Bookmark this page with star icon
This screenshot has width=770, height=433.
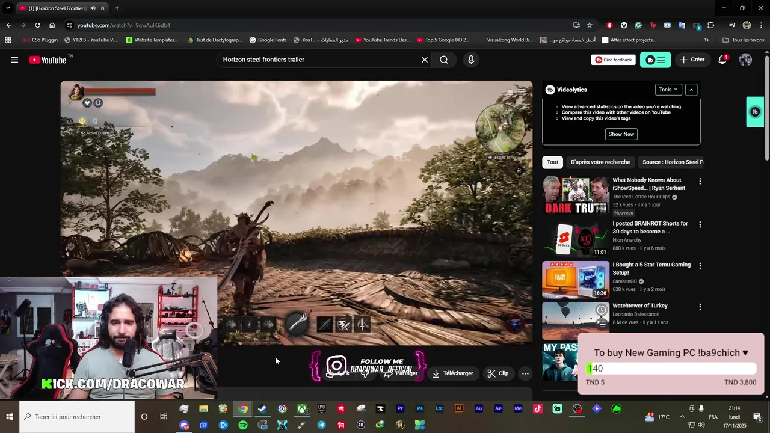pos(590,25)
